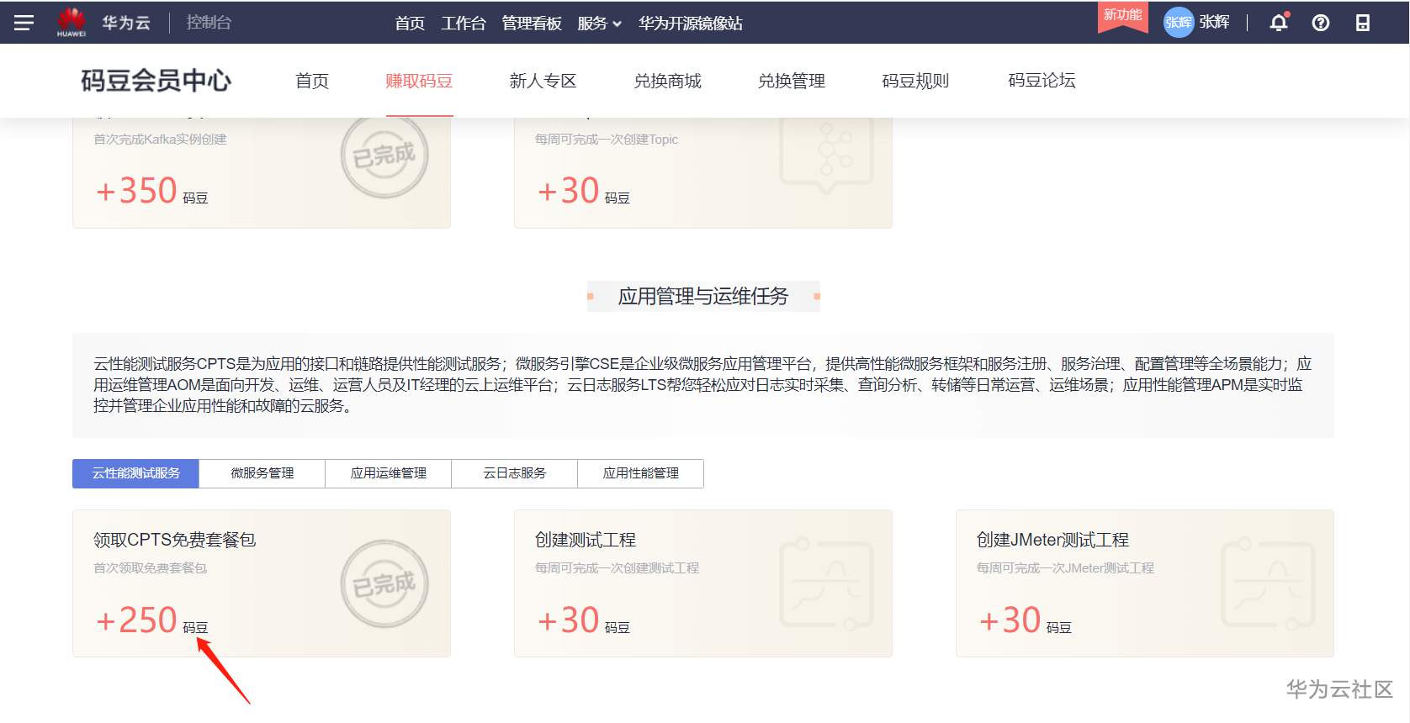Switch to the 应用性能管理 category tab
The width and height of the screenshot is (1410, 723).
[641, 473]
